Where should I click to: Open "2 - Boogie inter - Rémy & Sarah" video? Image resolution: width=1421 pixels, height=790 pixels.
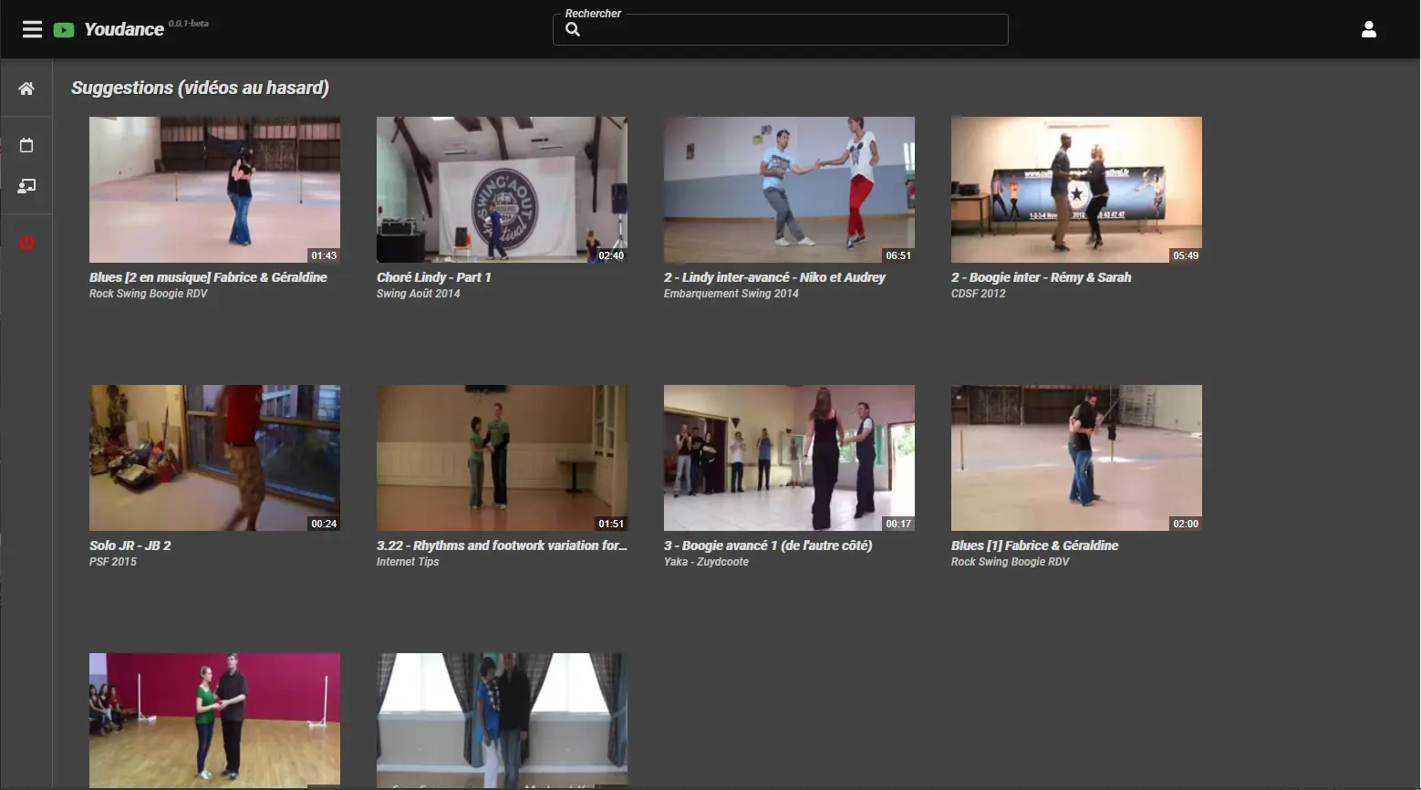(x=1041, y=277)
